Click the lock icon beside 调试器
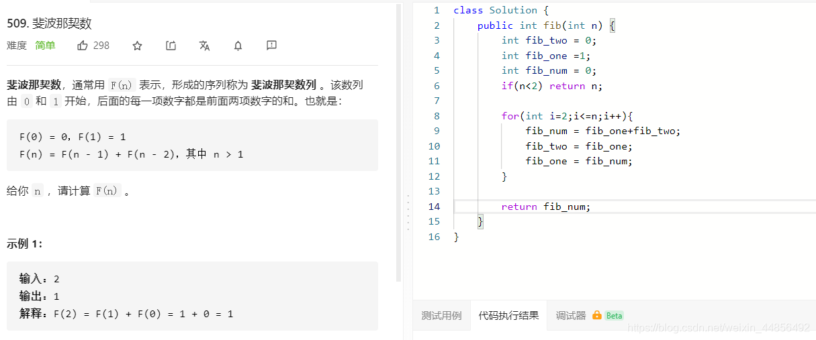Image resolution: width=816 pixels, height=340 pixels. [x=596, y=315]
